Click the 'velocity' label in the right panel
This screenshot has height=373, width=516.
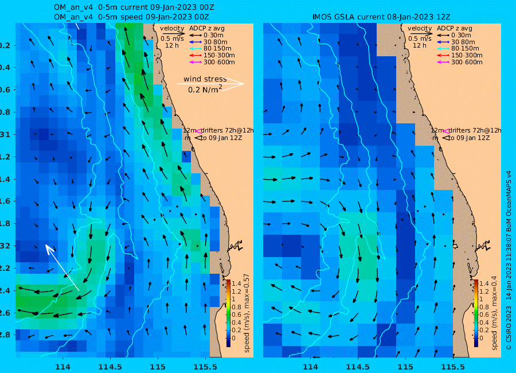(x=420, y=28)
